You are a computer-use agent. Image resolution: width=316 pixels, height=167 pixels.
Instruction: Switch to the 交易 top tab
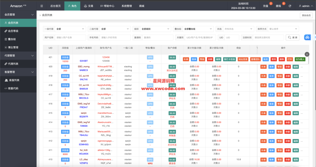[88, 6]
